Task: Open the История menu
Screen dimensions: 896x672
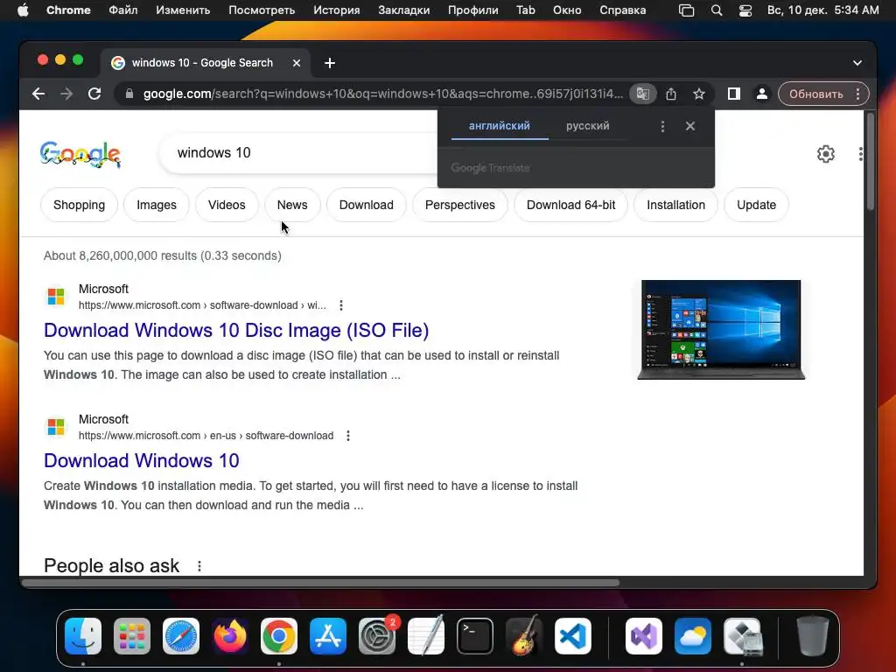Action: click(x=337, y=10)
